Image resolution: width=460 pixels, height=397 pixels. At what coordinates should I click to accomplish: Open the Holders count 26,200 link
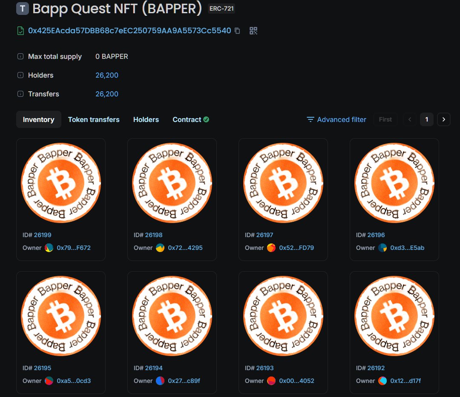[107, 75]
